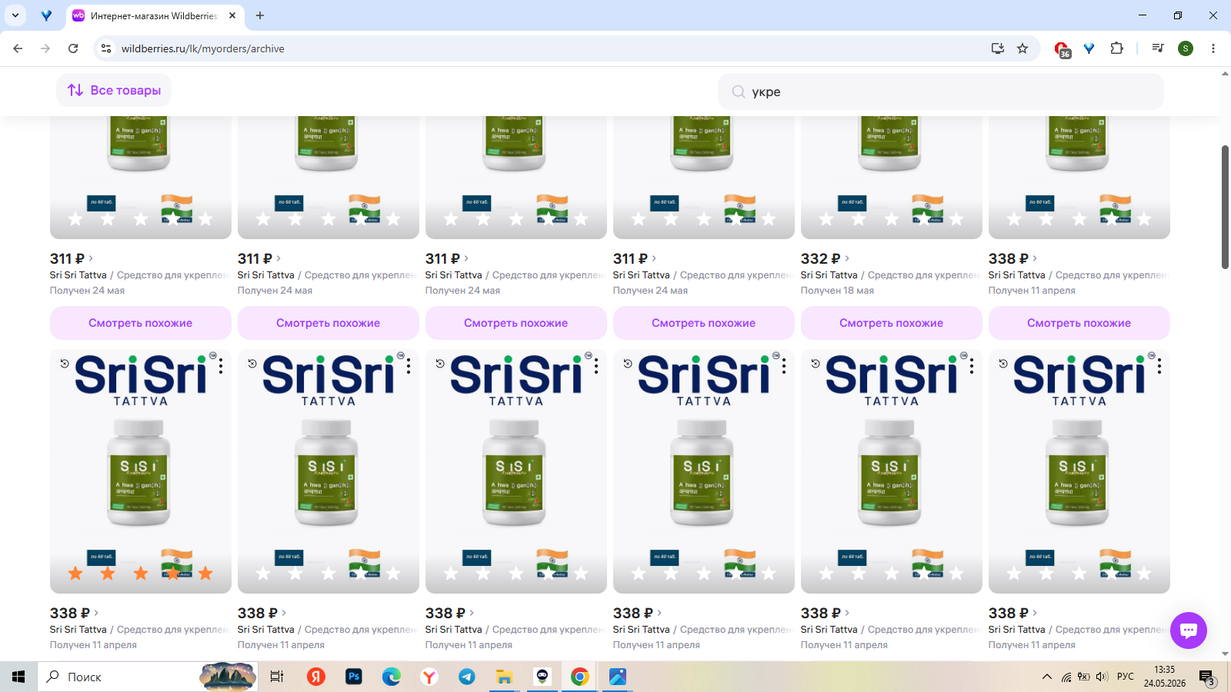This screenshot has width=1231, height=692.
Task: Open volume control in system tray
Action: click(1102, 677)
